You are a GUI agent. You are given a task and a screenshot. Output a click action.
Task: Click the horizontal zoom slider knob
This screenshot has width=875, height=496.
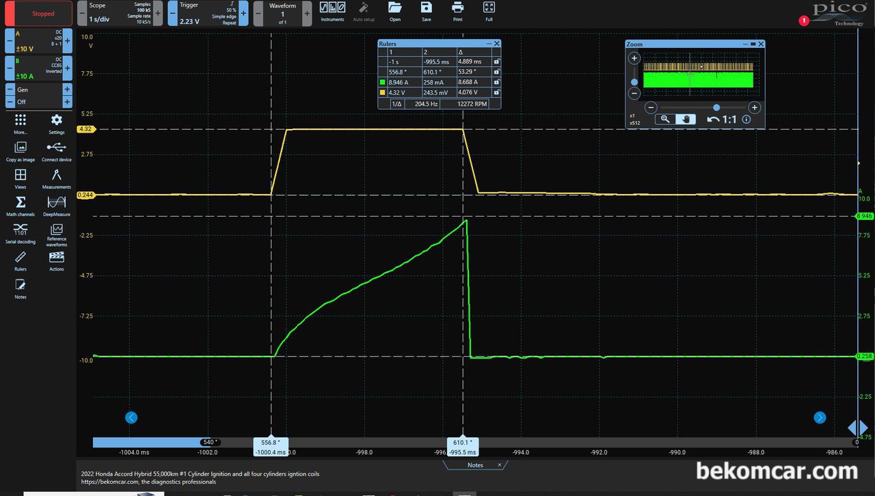[x=716, y=107]
